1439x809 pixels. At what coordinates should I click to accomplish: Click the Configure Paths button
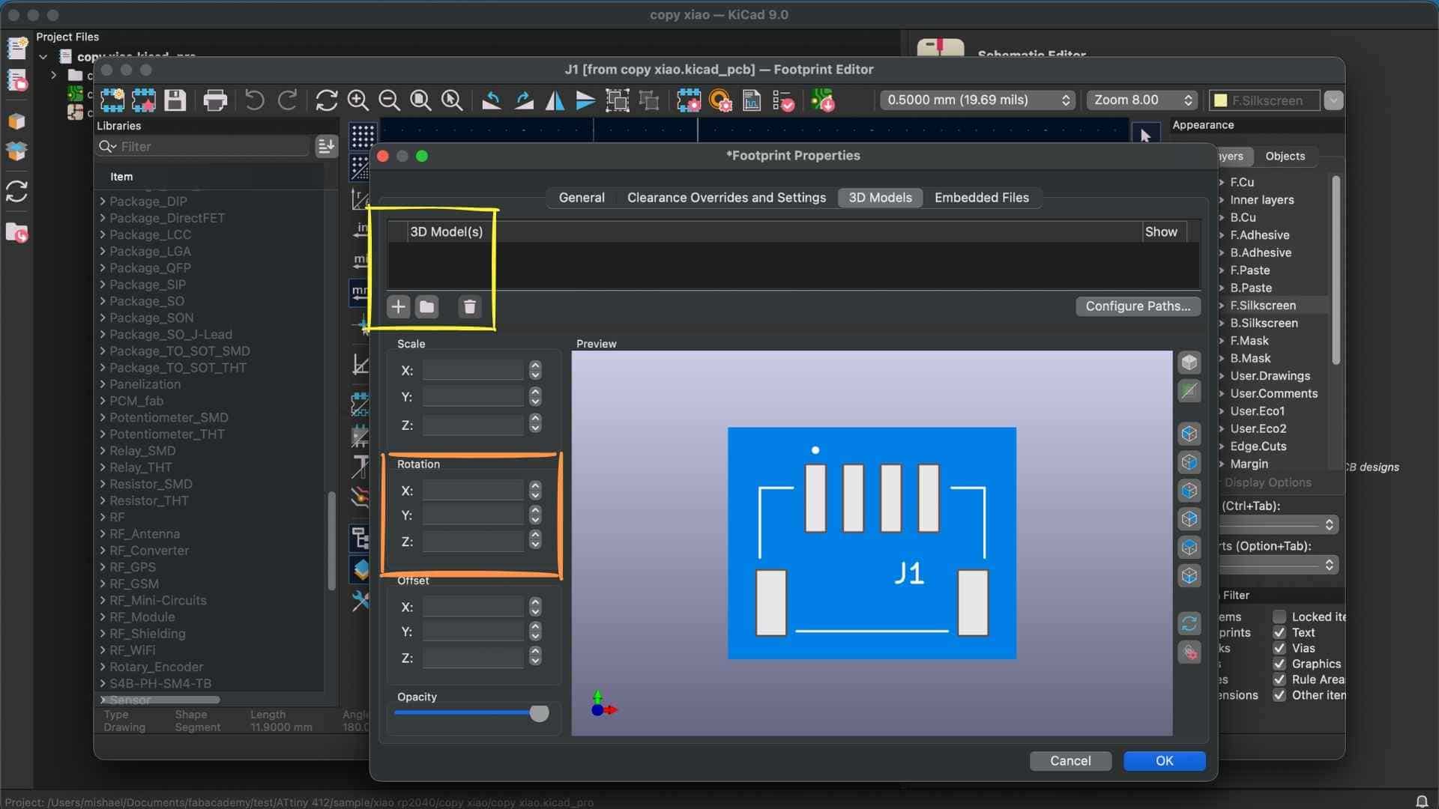[x=1137, y=306]
